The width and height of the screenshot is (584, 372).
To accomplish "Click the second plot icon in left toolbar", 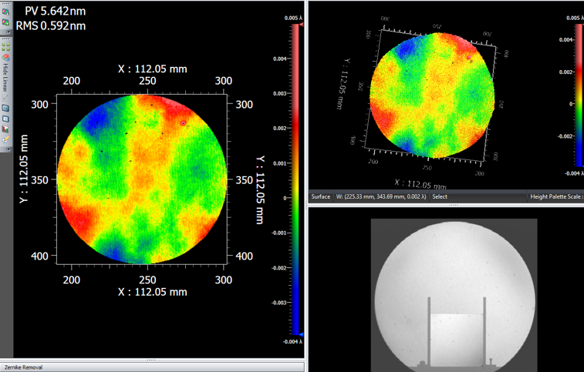I will pos(5,23).
